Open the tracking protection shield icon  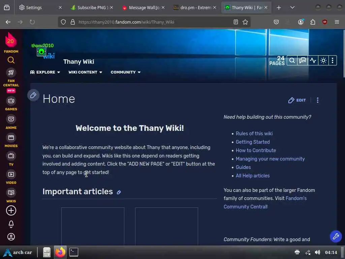[x=63, y=22]
